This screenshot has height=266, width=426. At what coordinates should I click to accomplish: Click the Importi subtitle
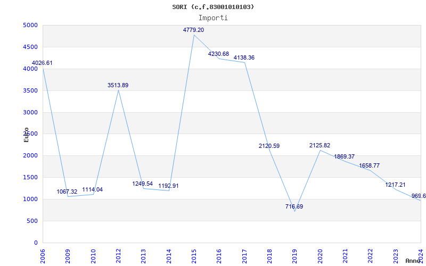point(213,18)
